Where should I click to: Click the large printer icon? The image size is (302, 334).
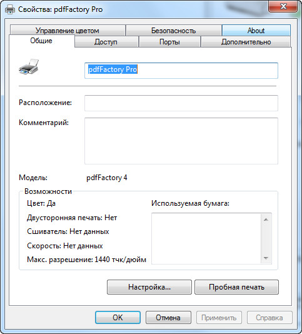(x=29, y=67)
